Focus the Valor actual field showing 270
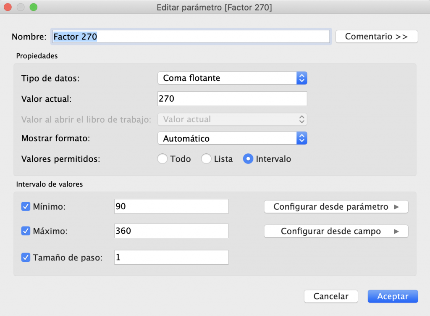 tap(232, 99)
